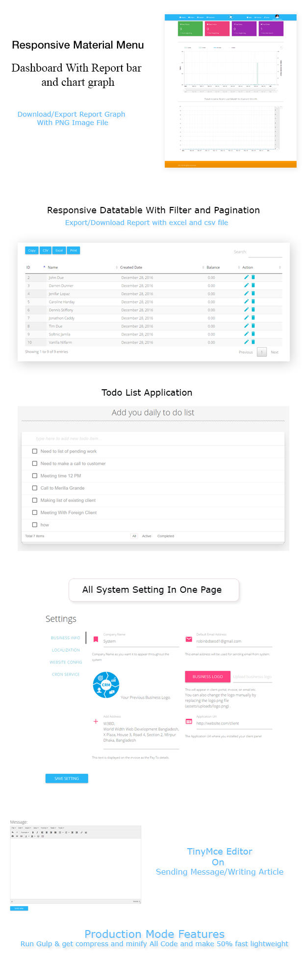Click the SAVE SETTING button

pyautogui.click(x=67, y=778)
